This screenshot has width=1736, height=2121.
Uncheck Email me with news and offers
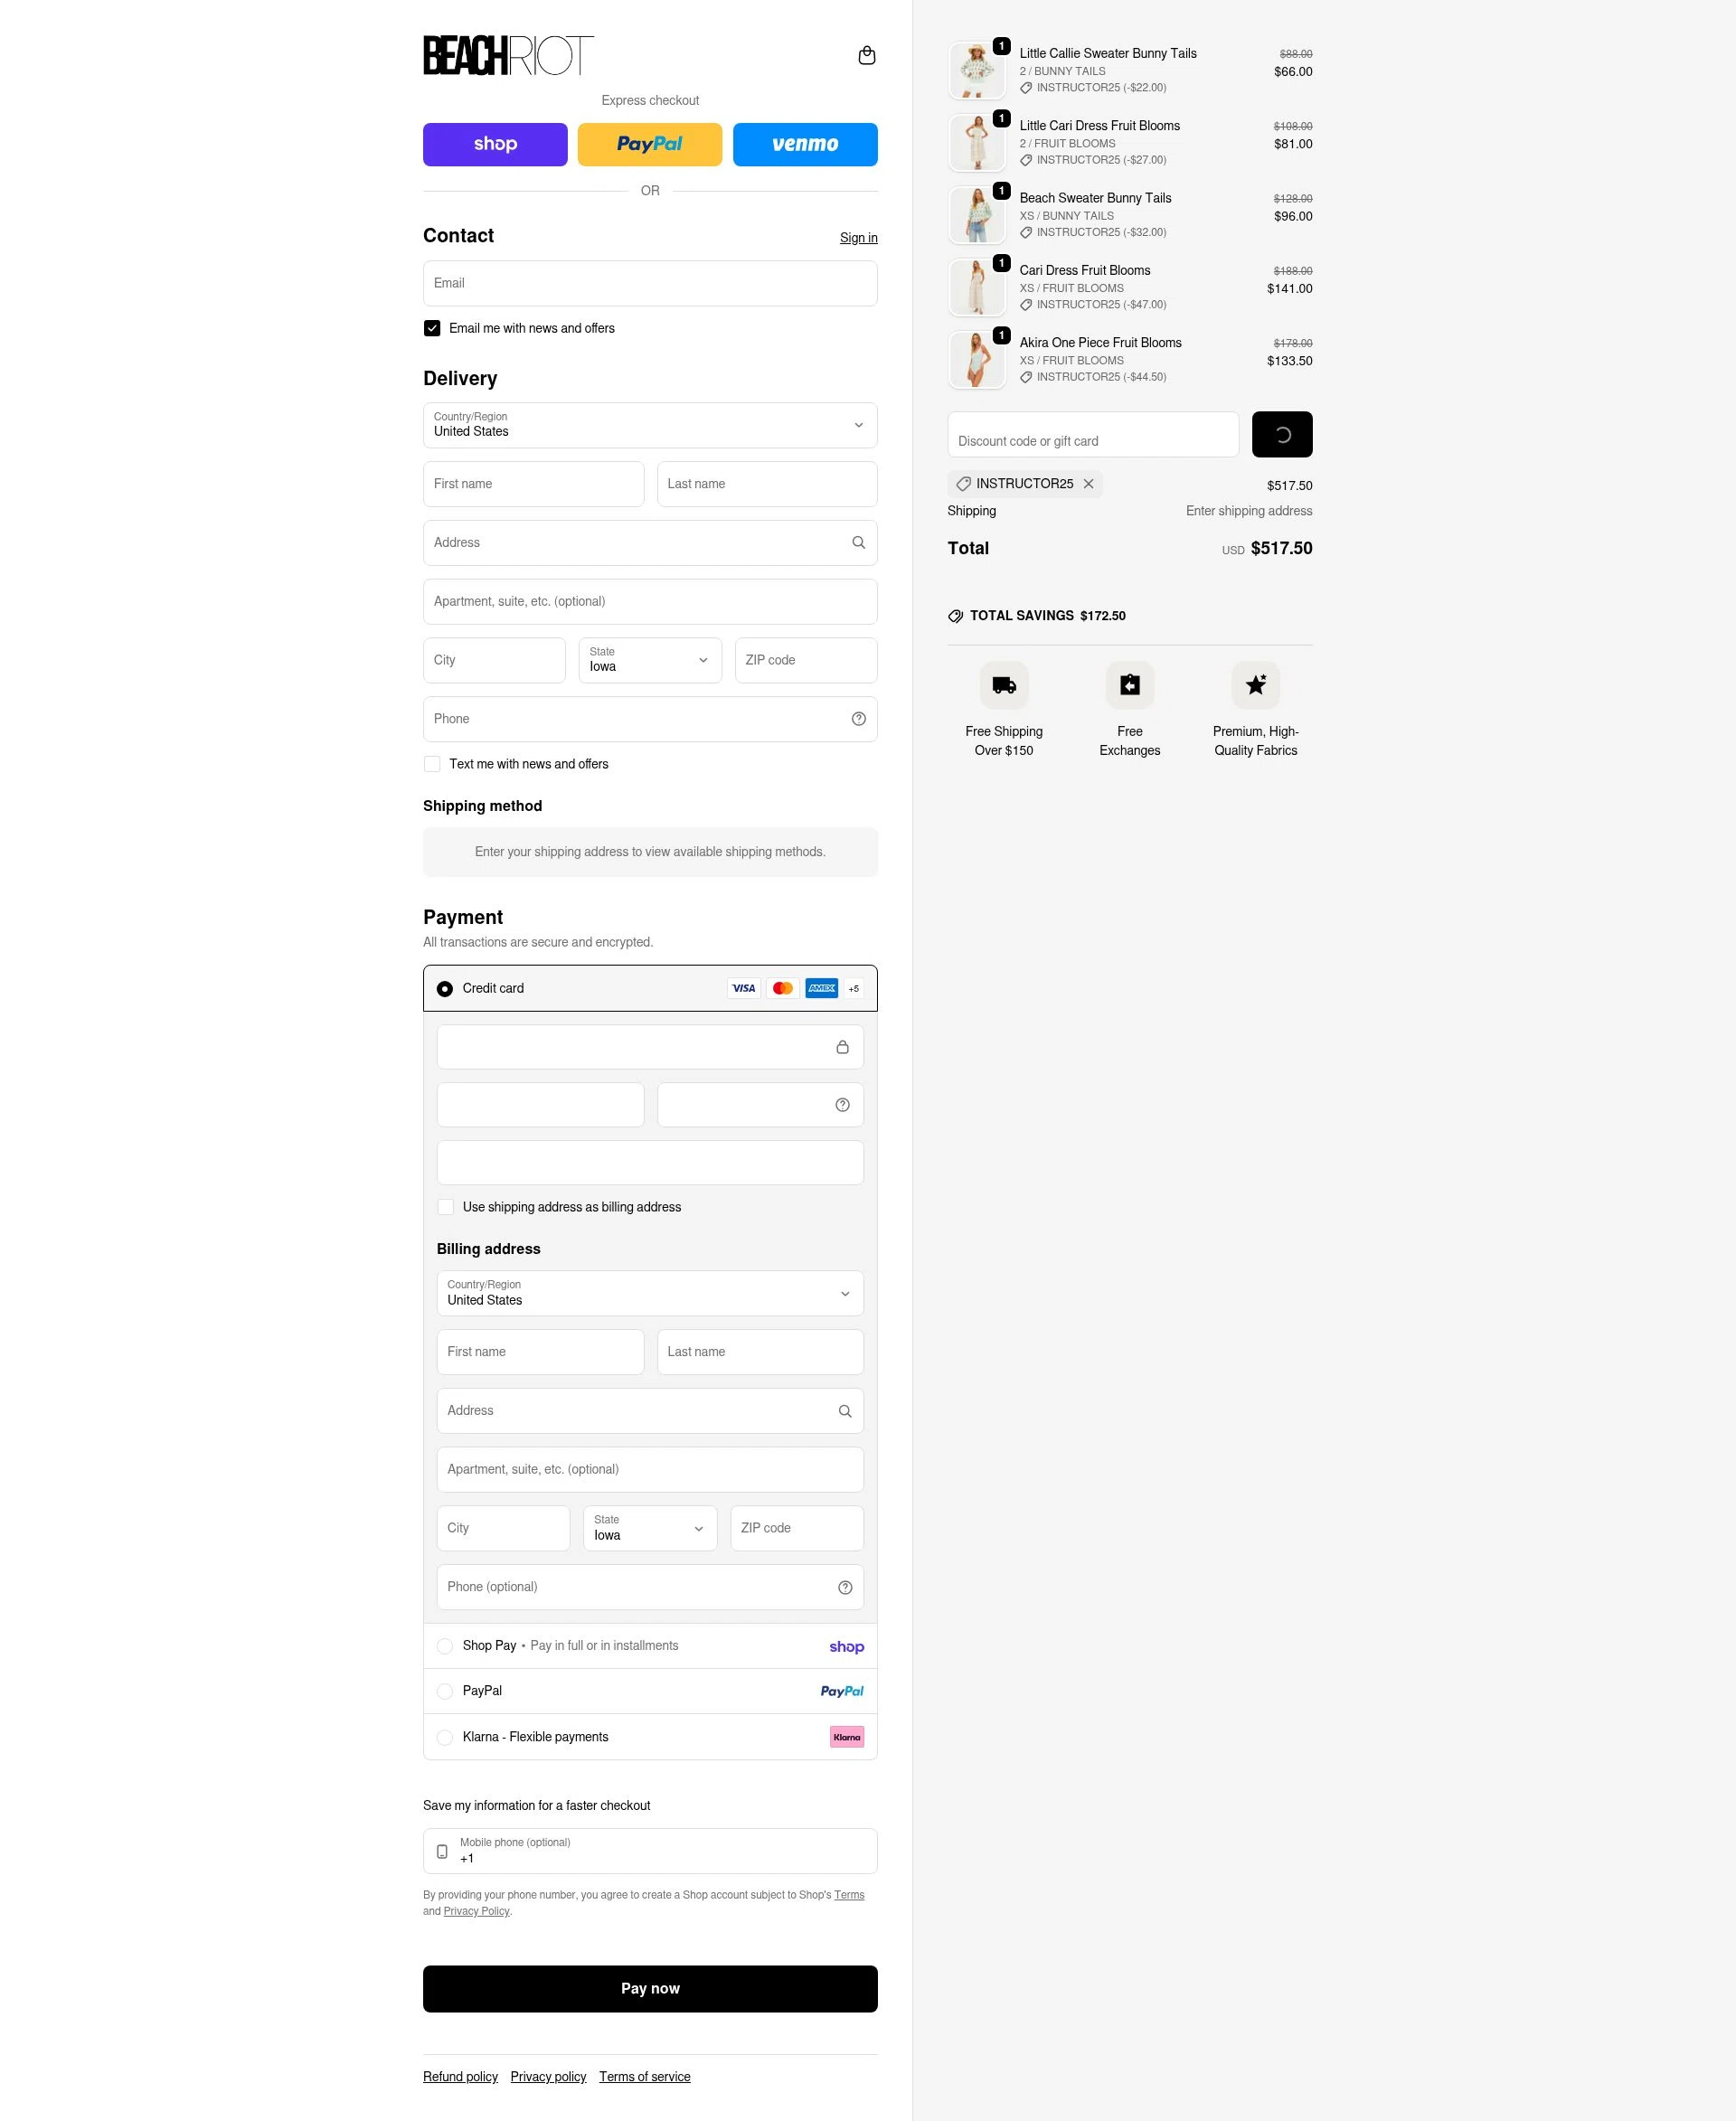[x=432, y=328]
